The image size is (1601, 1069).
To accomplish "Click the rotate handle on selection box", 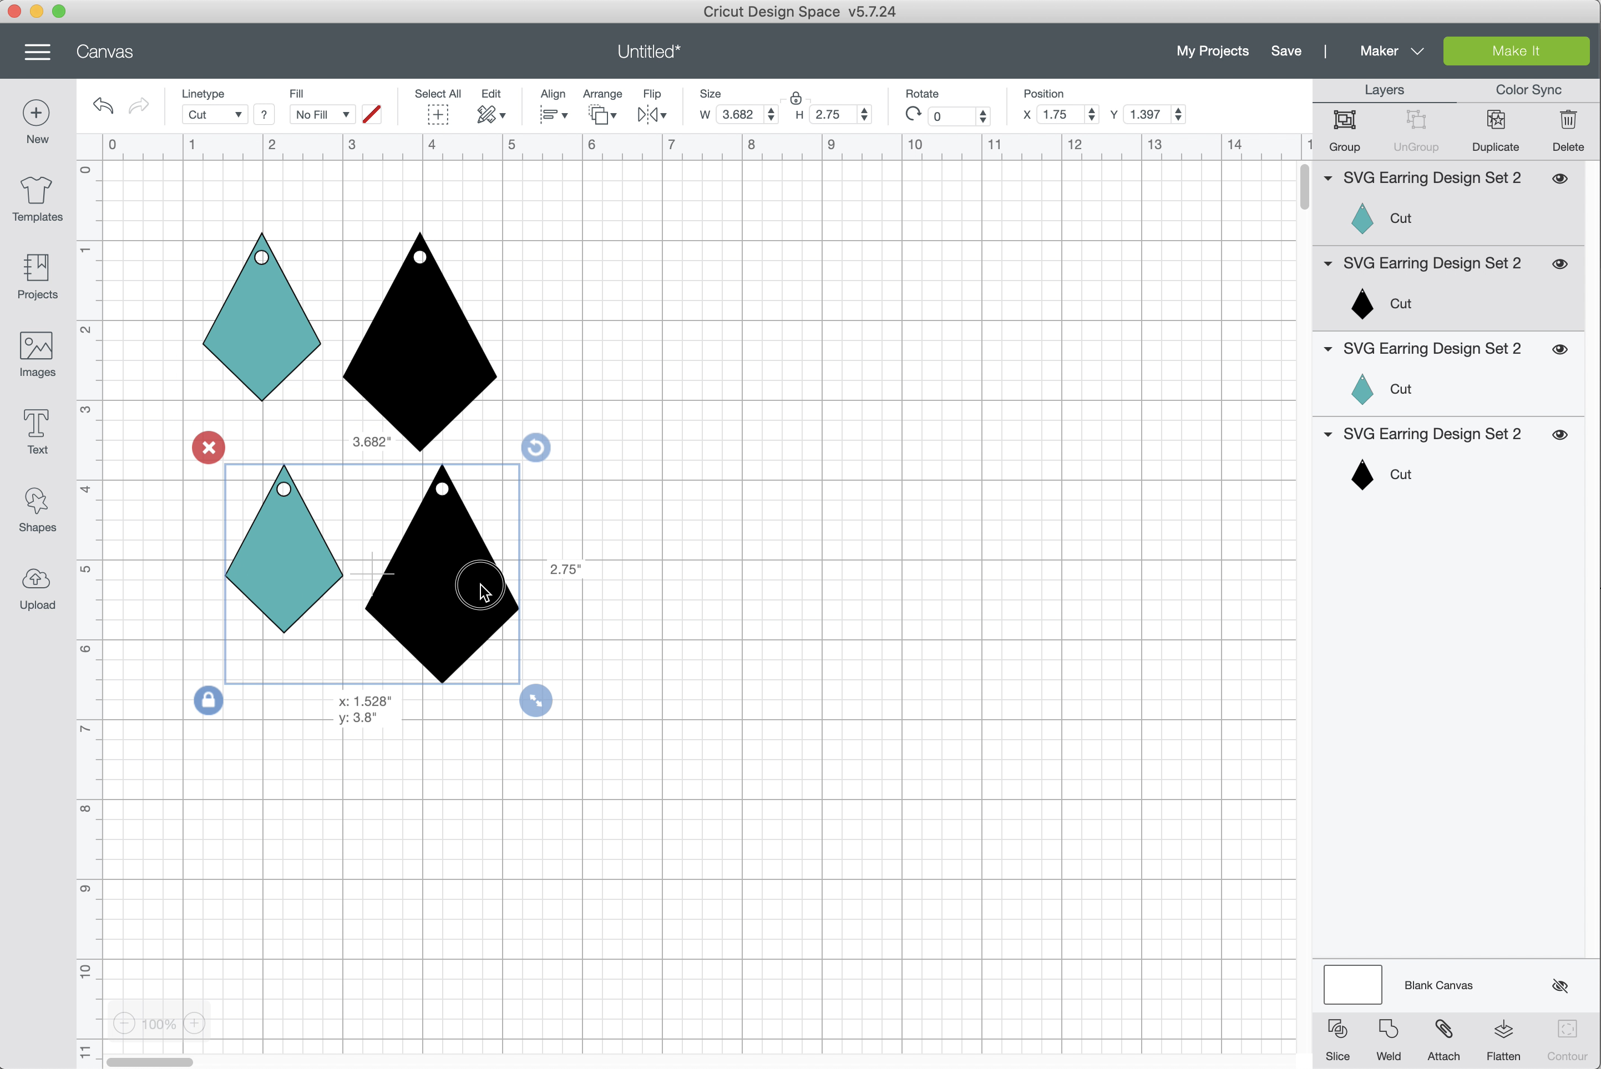I will point(535,448).
